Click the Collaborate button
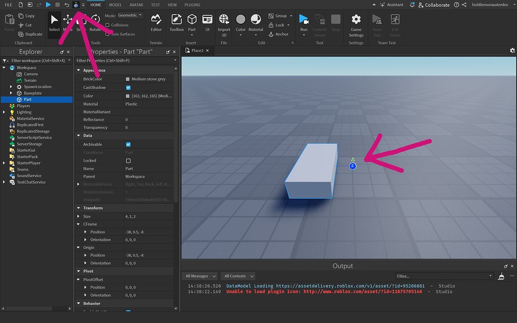The image size is (517, 323). point(437,5)
